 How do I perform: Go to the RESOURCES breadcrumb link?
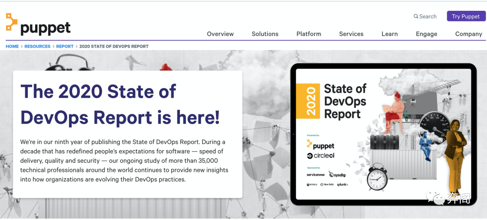coord(37,46)
